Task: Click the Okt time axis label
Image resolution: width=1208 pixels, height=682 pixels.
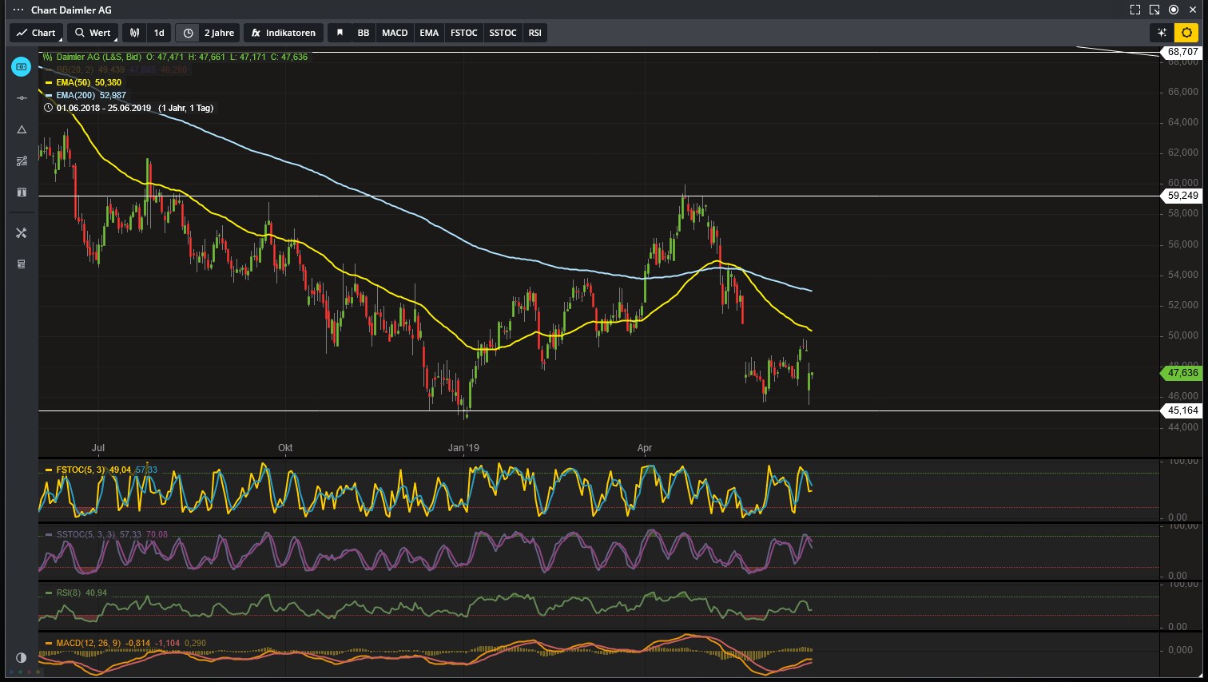Action: (285, 448)
